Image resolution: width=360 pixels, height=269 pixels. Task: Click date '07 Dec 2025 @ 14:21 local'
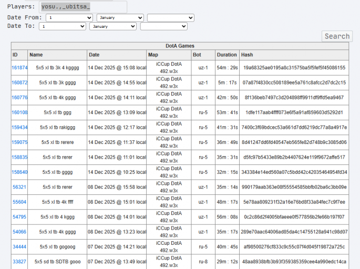[x=117, y=247]
